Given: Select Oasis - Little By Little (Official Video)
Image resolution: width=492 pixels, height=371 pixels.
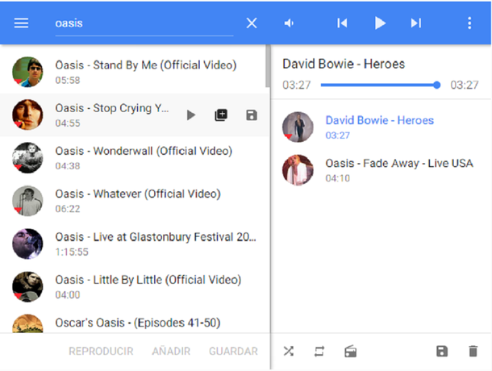Looking at the screenshot, I should [x=135, y=287].
